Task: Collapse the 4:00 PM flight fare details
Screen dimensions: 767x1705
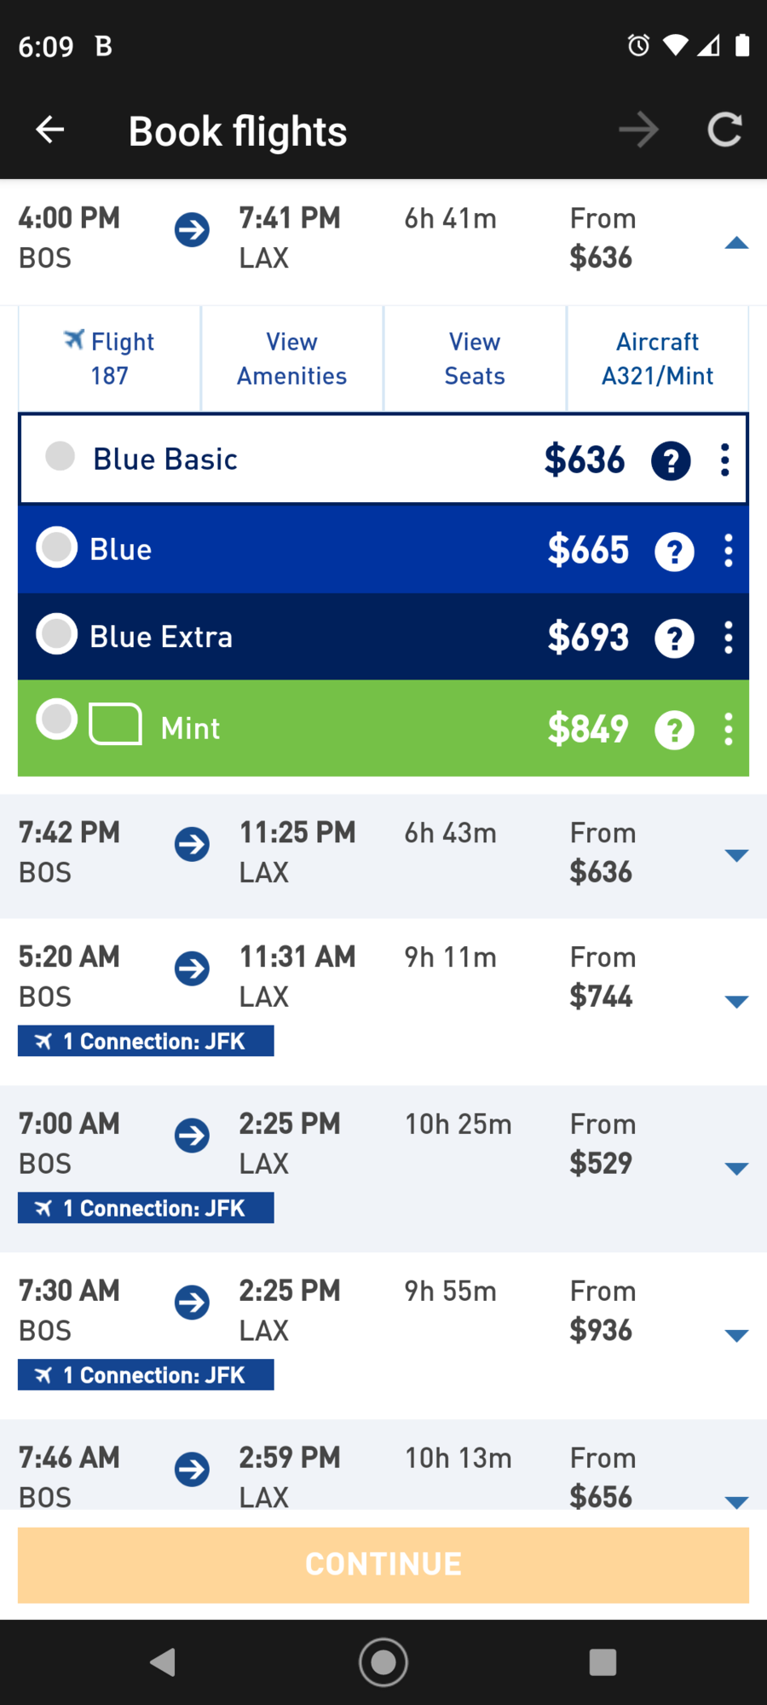Action: pos(736,244)
